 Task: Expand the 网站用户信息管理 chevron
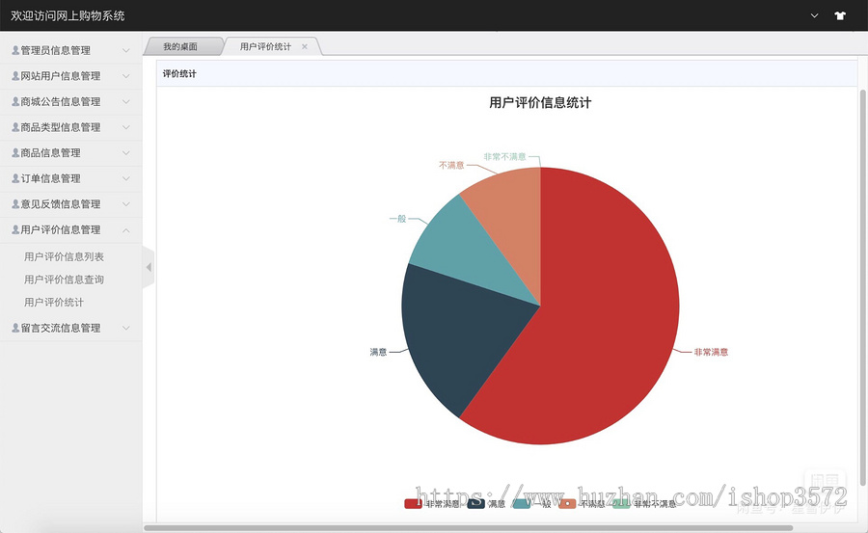(126, 76)
